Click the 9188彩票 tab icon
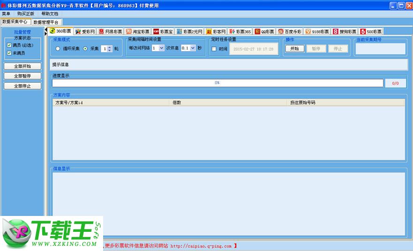Screen dimensions: 413x251 pyautogui.click(x=308, y=32)
